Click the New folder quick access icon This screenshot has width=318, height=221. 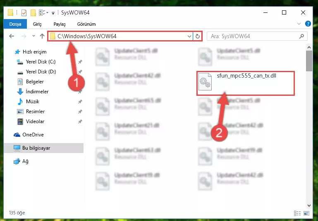pyautogui.click(x=33, y=13)
